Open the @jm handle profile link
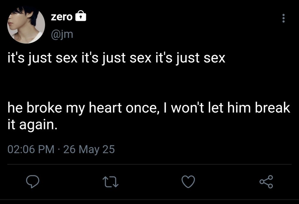The width and height of the screenshot is (299, 204). point(62,34)
